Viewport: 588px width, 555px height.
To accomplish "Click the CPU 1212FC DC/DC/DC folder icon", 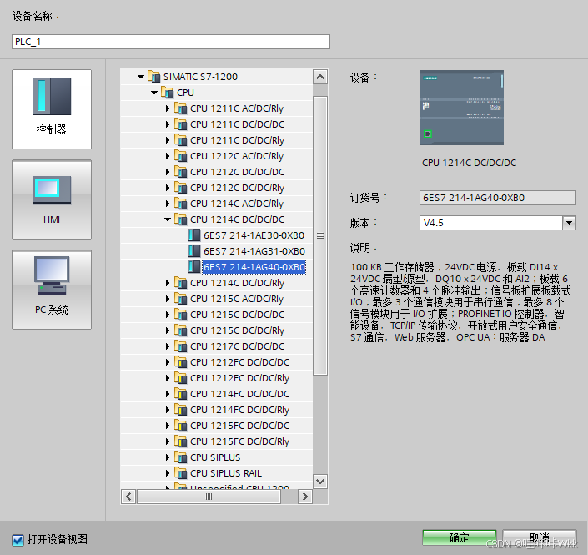I will 181,362.
